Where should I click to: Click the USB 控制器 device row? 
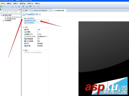36,41
